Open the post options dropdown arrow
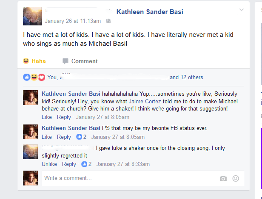Screen dimensions: 262x199 (242, 10)
